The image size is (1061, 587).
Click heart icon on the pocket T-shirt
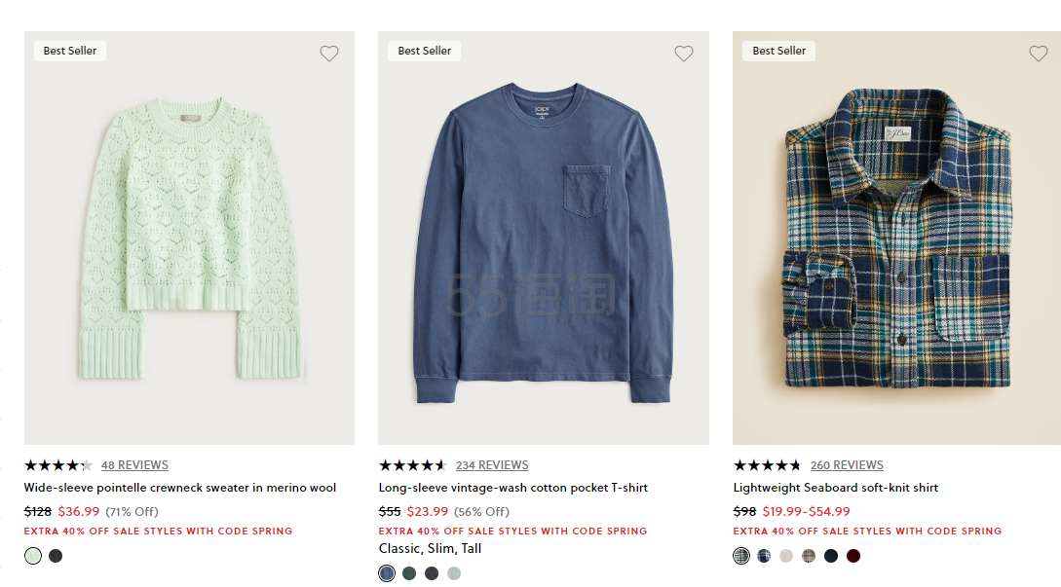click(684, 54)
